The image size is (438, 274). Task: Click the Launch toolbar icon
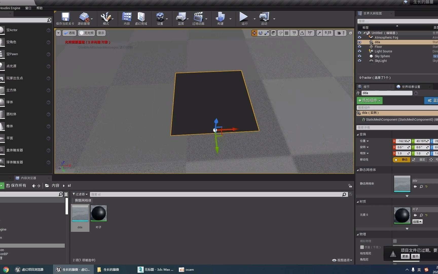coord(264,19)
